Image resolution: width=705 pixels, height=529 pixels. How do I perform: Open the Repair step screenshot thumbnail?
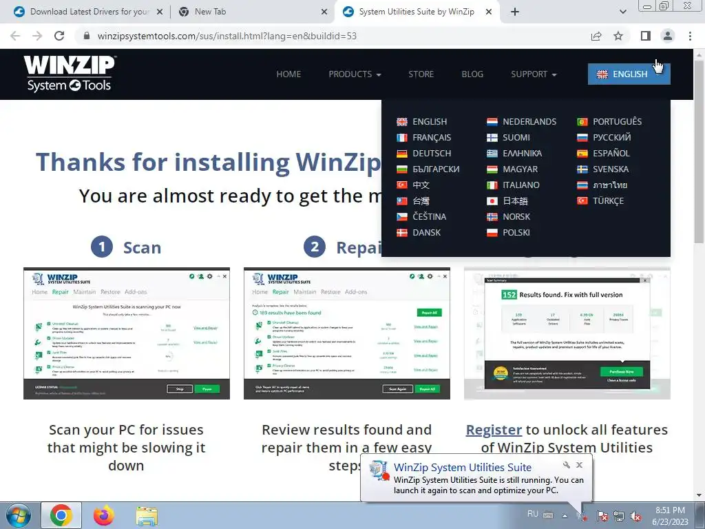click(x=347, y=333)
